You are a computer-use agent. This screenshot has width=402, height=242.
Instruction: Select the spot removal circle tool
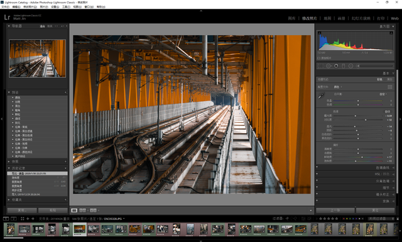[328, 66]
